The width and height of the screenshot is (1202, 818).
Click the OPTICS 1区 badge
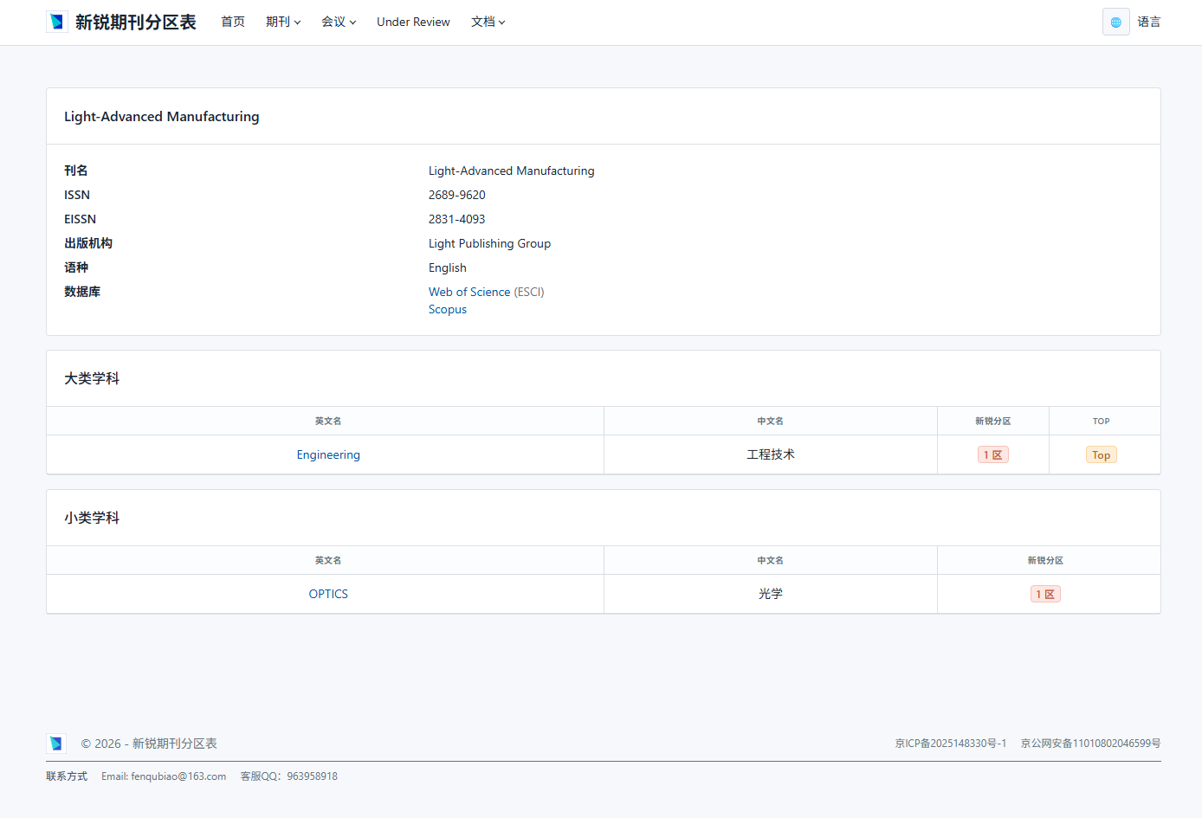click(x=1045, y=594)
